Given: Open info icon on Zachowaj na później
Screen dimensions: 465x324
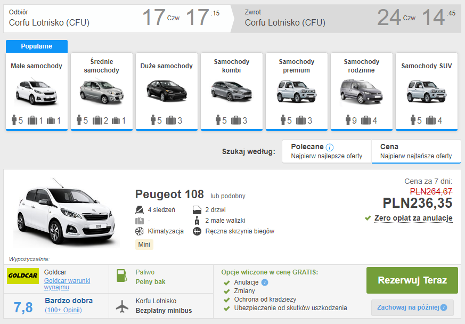Looking at the screenshot, I should click(x=444, y=307).
